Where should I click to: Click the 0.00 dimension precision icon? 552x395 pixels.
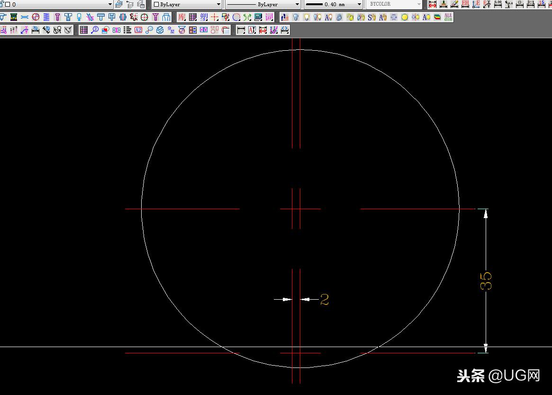pos(498,4)
